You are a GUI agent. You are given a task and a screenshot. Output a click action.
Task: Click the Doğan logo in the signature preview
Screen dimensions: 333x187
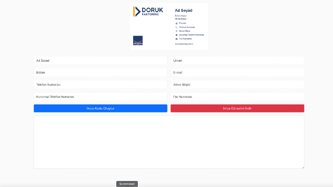pos(138,40)
